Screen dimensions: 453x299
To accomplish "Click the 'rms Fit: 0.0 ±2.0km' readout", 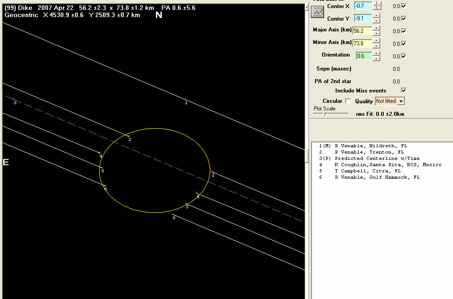I will pos(380,114).
